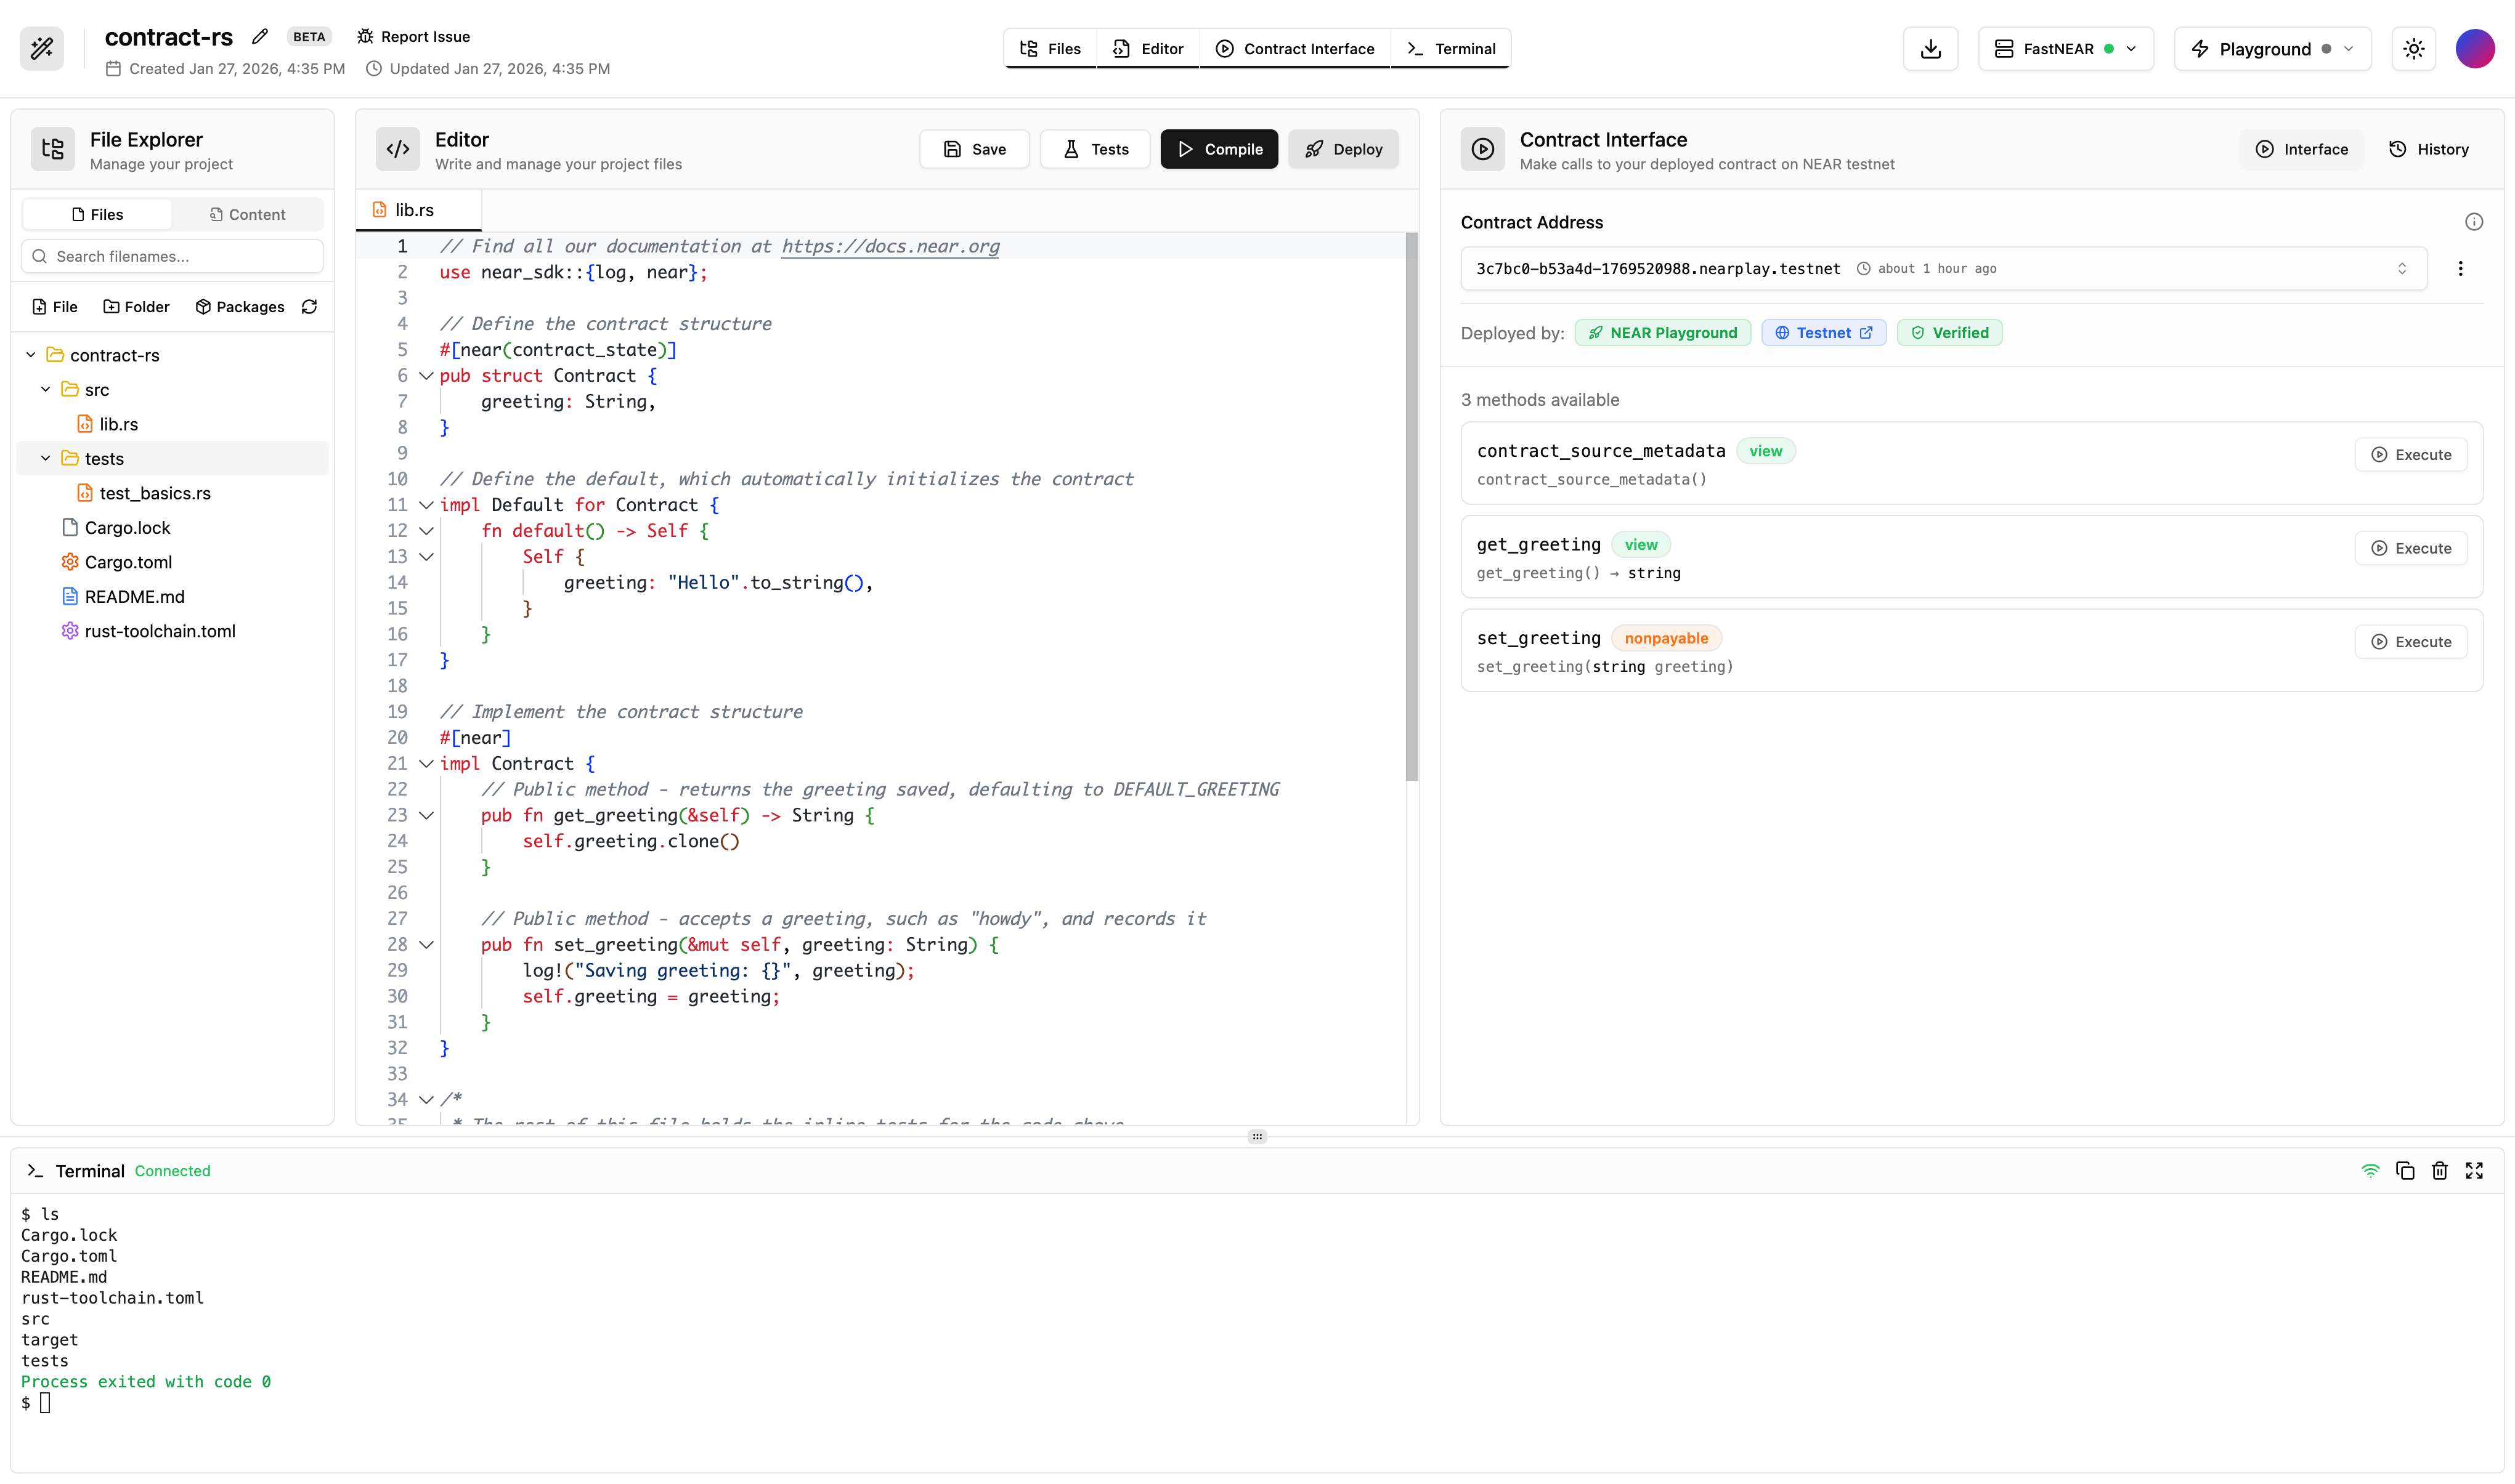Open the user avatar menu

point(2475,49)
